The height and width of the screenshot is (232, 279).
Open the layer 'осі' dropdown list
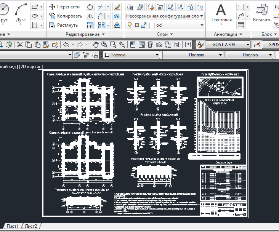pos(202,25)
